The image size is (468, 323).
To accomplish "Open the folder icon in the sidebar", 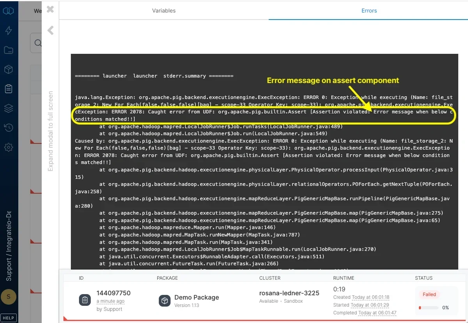I will pos(9,50).
